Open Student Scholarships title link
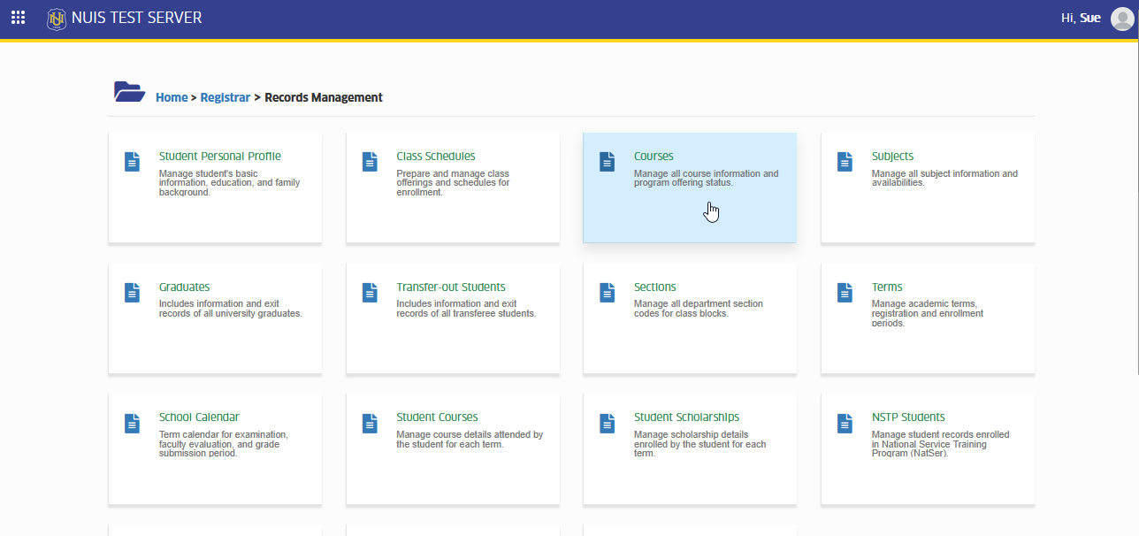This screenshot has width=1139, height=536. coord(687,417)
